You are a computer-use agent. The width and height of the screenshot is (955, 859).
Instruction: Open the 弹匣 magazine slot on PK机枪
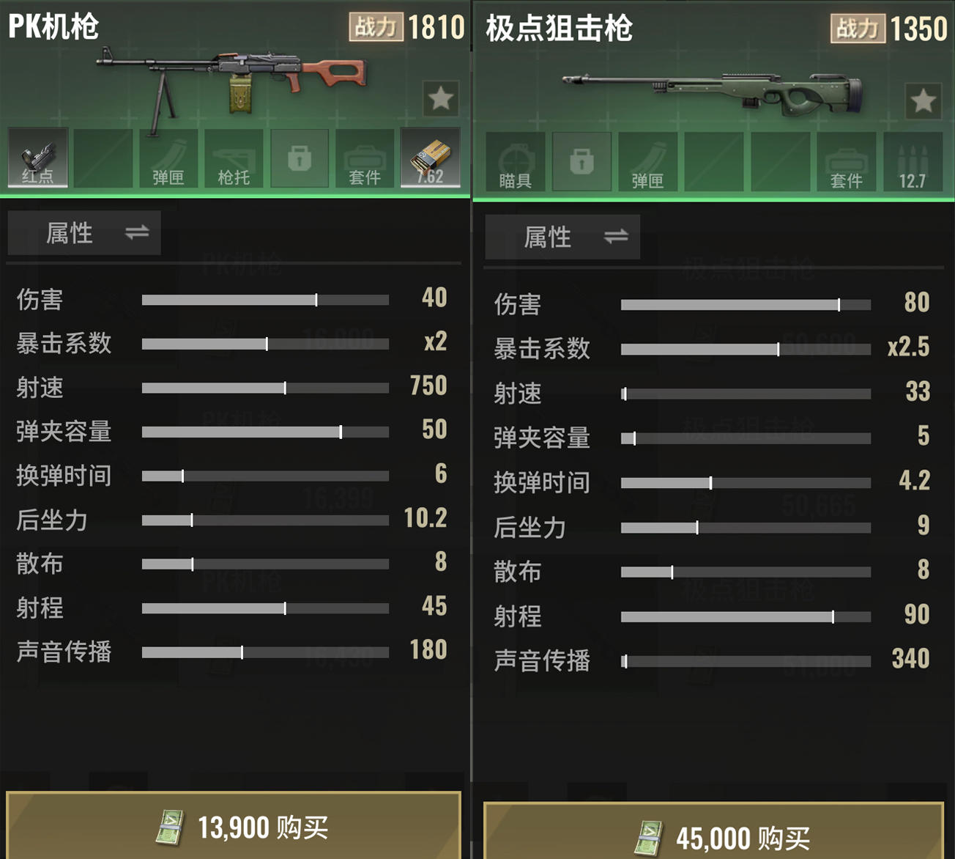tap(168, 158)
